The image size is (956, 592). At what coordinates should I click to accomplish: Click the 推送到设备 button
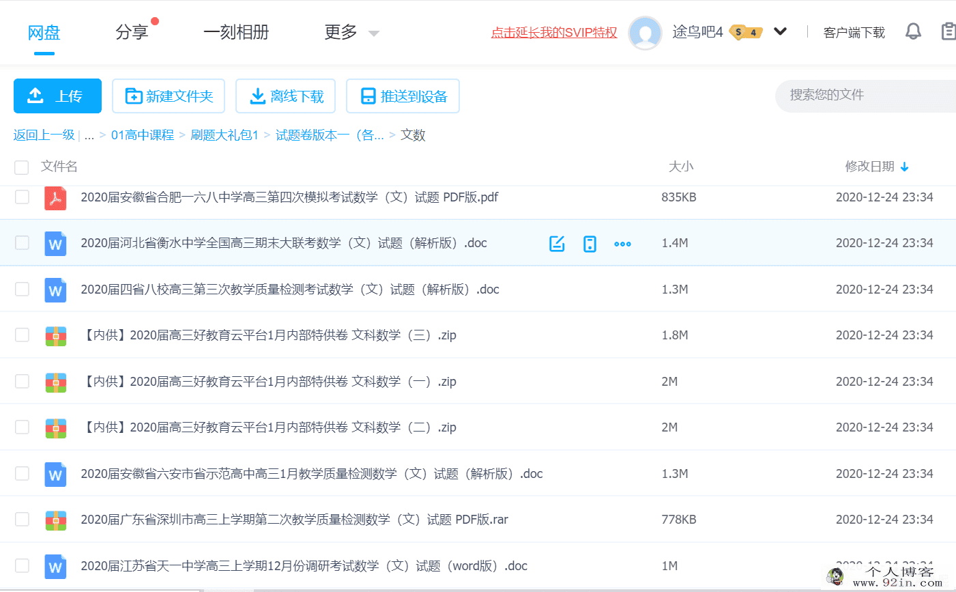(403, 96)
